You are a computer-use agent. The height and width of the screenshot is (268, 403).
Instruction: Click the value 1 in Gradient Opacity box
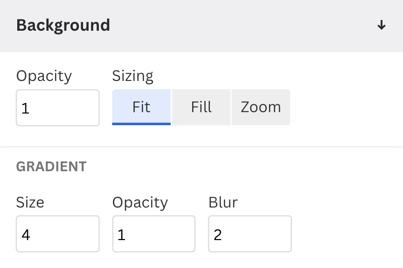pyautogui.click(x=122, y=235)
